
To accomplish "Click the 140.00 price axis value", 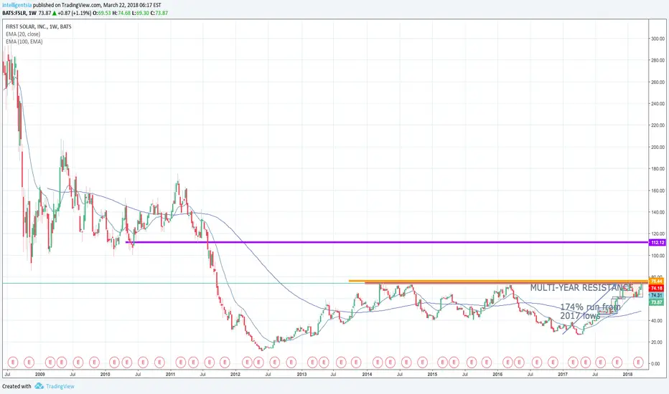I will pyautogui.click(x=658, y=212).
